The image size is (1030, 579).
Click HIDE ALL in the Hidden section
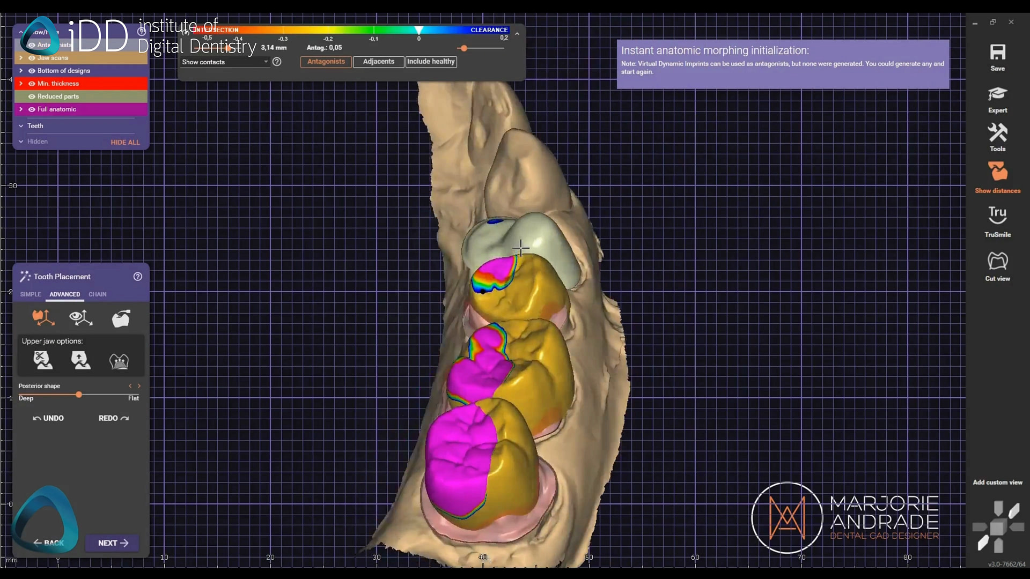(124, 142)
